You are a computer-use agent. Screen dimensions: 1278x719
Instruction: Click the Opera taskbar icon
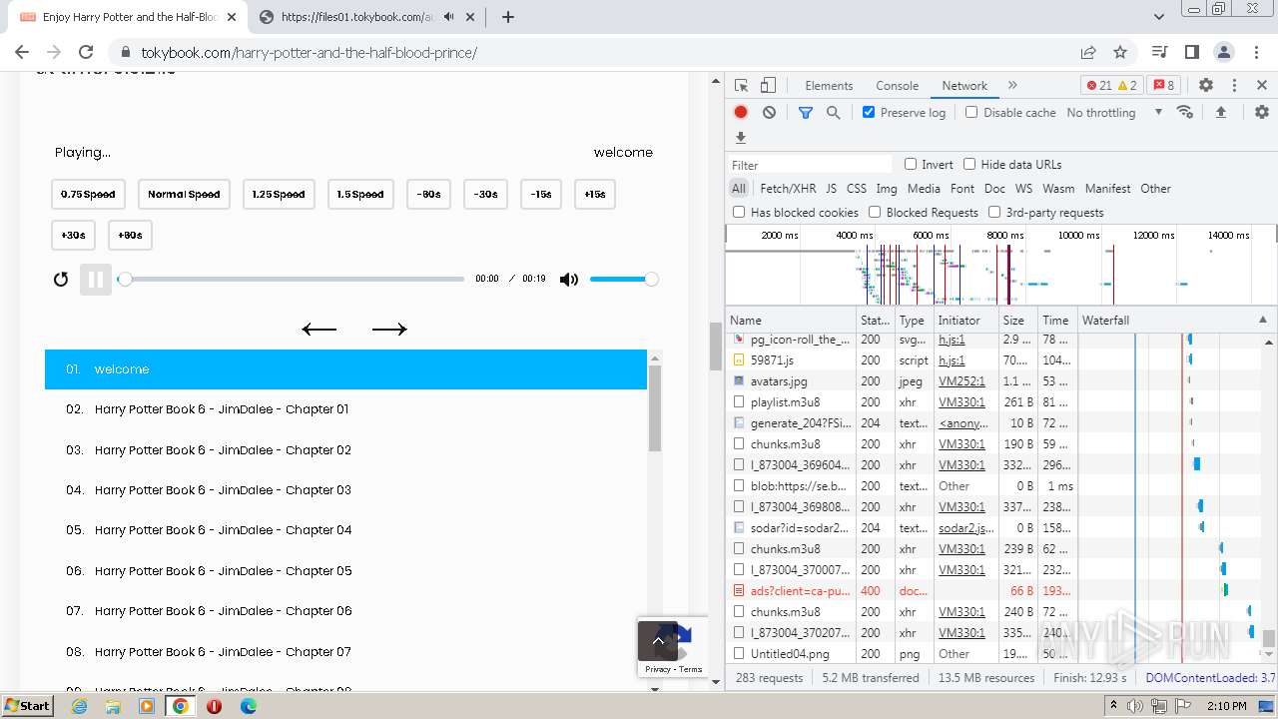[214, 706]
